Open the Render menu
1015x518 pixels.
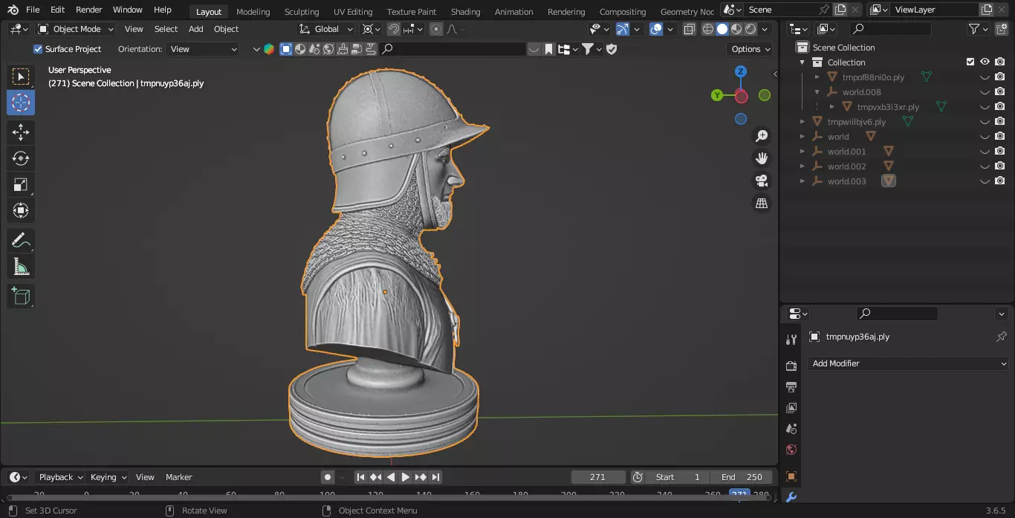89,10
